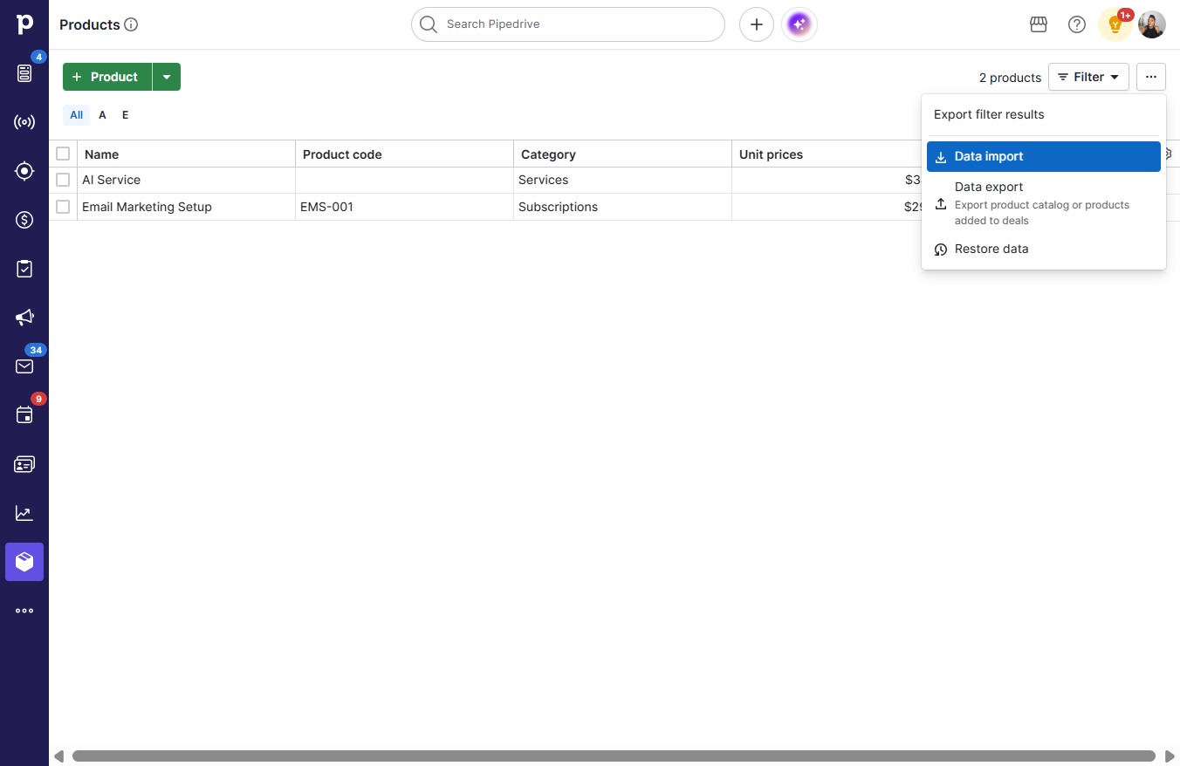Open the Email Marketing Setup product link
1180x766 pixels.
tap(147, 207)
